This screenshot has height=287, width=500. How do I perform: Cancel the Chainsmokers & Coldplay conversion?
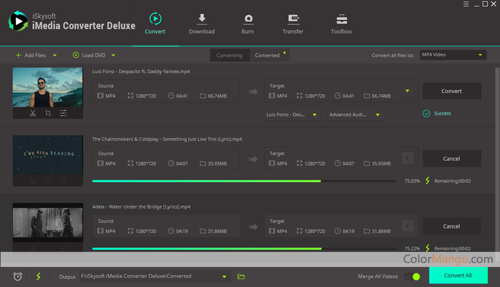(452, 158)
